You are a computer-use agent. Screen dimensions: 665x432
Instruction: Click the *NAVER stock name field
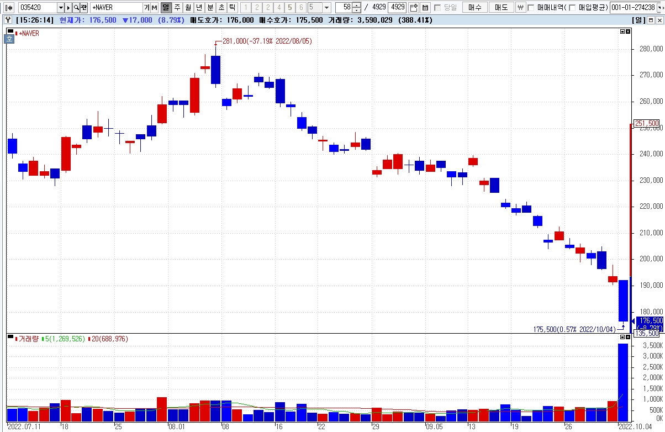tap(116, 8)
